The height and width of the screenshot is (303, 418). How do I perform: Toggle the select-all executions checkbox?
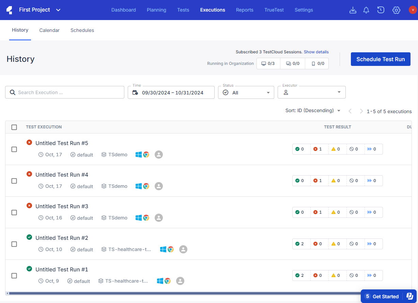tap(14, 127)
